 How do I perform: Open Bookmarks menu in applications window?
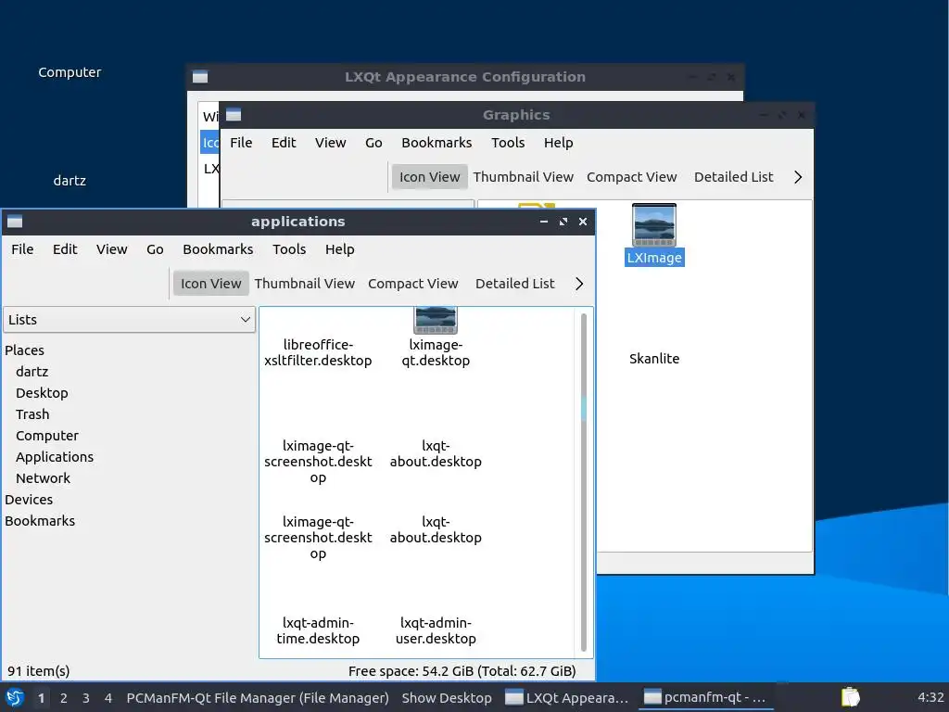click(218, 249)
